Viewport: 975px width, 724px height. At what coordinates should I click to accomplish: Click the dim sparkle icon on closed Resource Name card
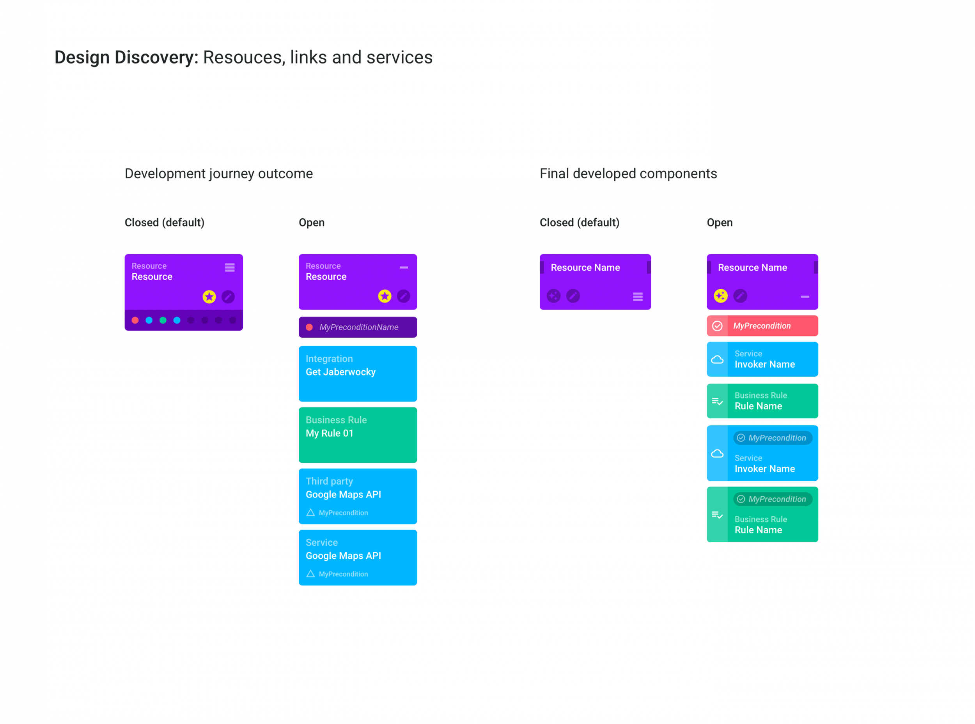pos(553,296)
